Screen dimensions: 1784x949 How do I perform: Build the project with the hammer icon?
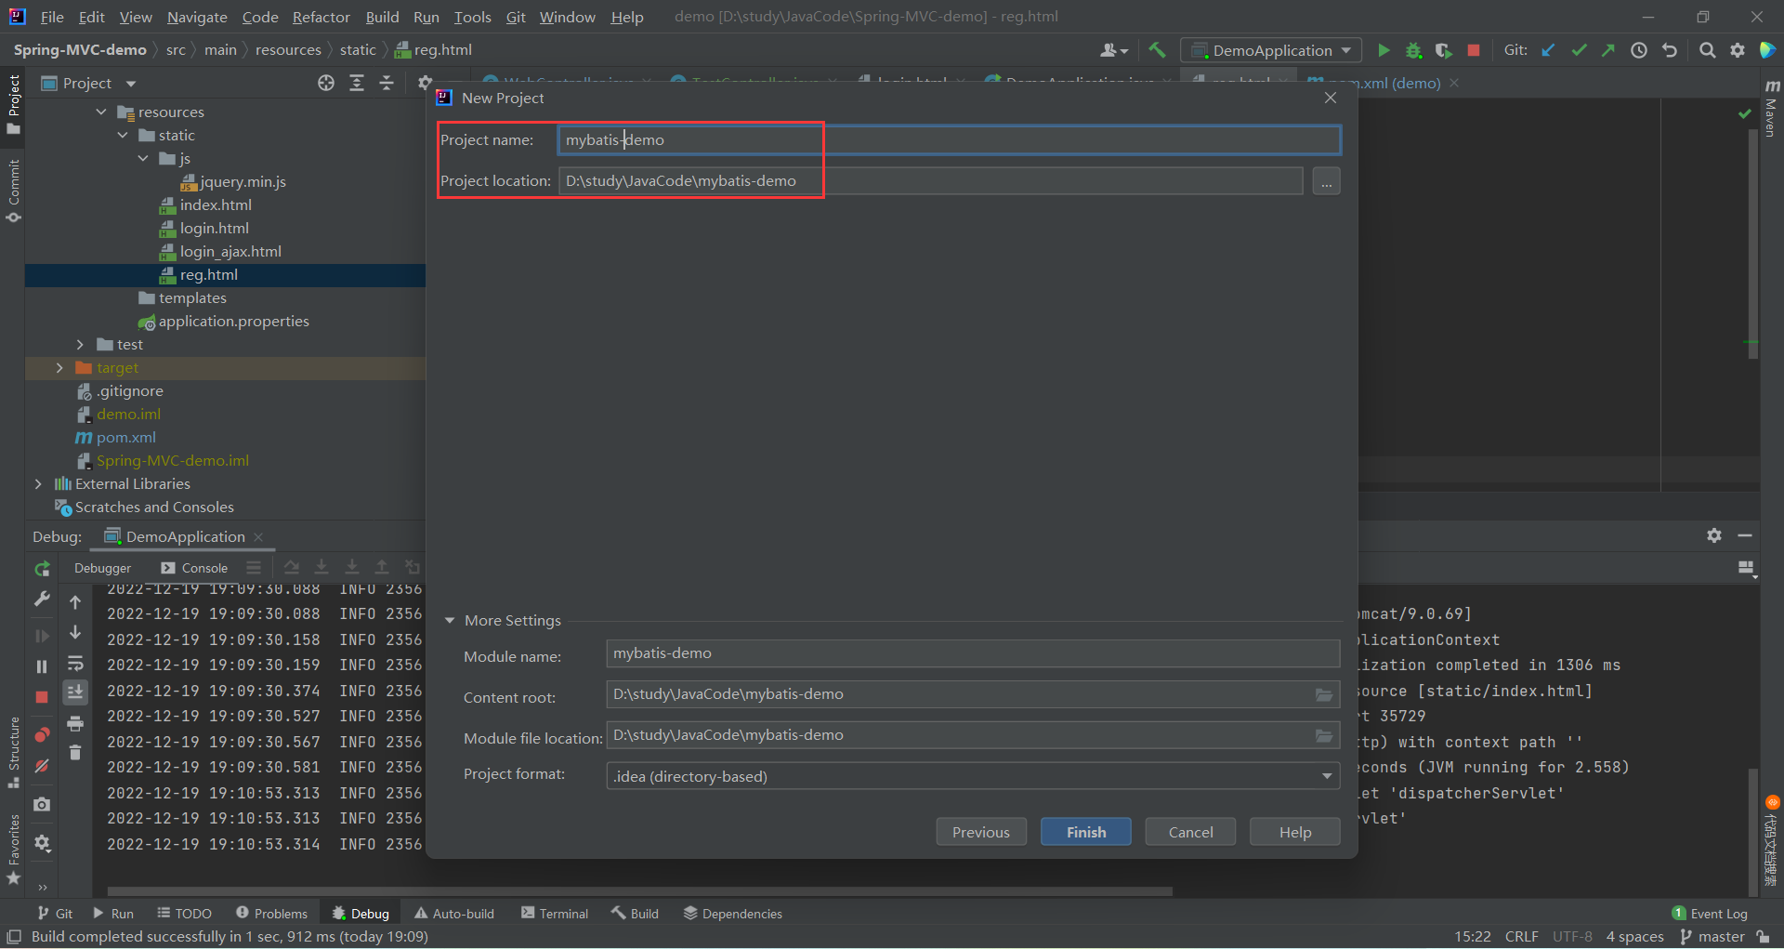click(1157, 50)
